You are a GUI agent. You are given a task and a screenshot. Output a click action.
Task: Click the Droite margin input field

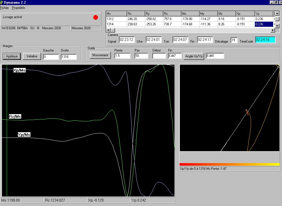[x=69, y=57]
